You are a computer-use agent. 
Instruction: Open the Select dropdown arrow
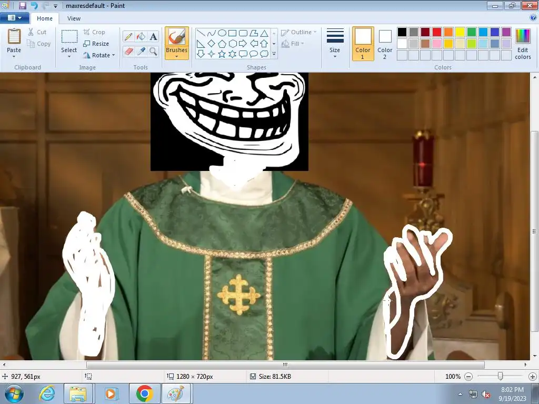pyautogui.click(x=69, y=57)
